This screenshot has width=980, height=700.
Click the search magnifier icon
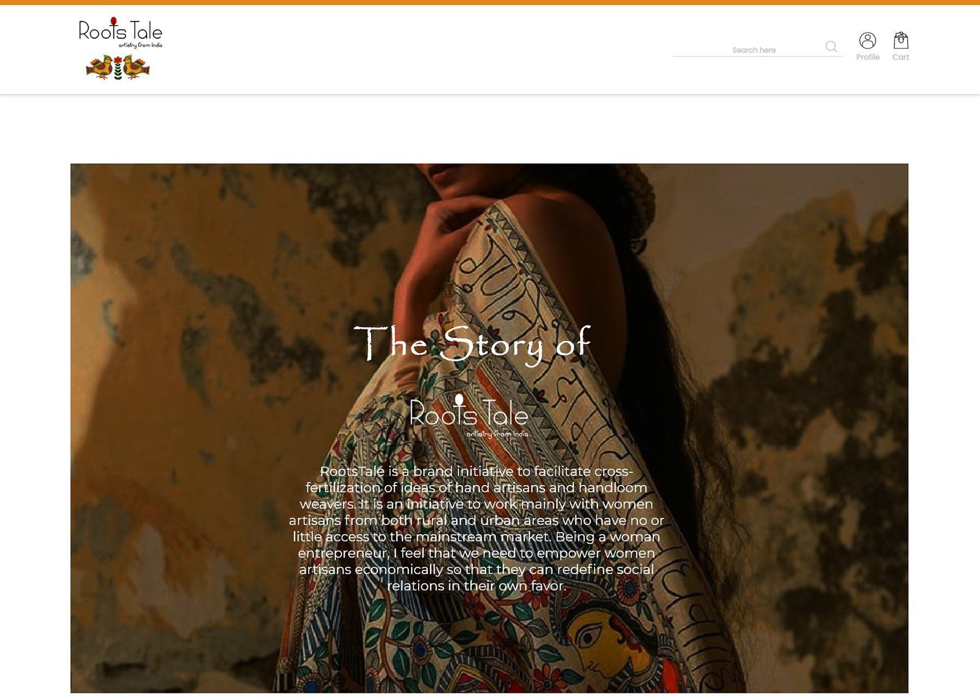tap(831, 47)
